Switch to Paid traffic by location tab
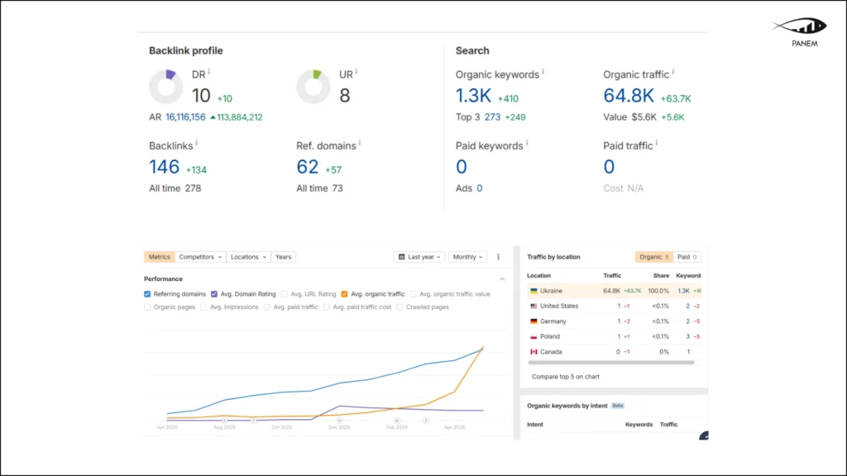This screenshot has height=476, width=847. coord(687,257)
